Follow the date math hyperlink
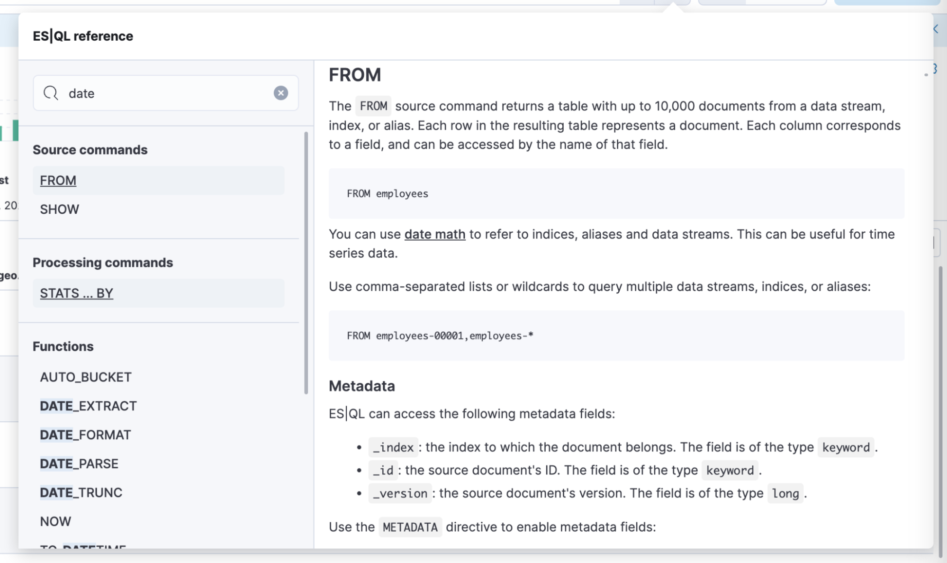 (433, 234)
